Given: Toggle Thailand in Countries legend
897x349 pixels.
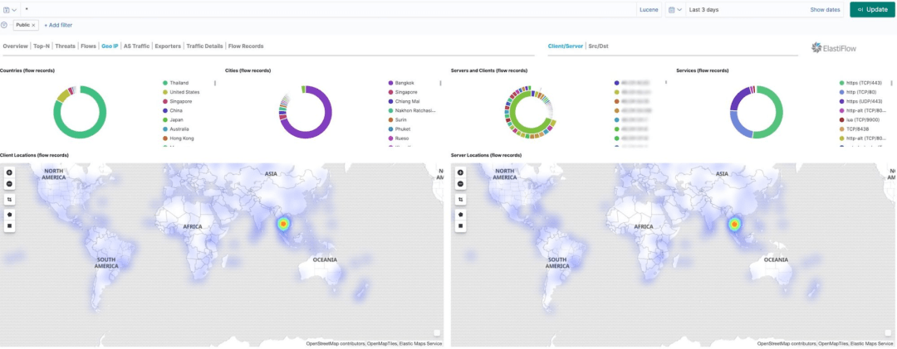Looking at the screenshot, I should click(179, 83).
